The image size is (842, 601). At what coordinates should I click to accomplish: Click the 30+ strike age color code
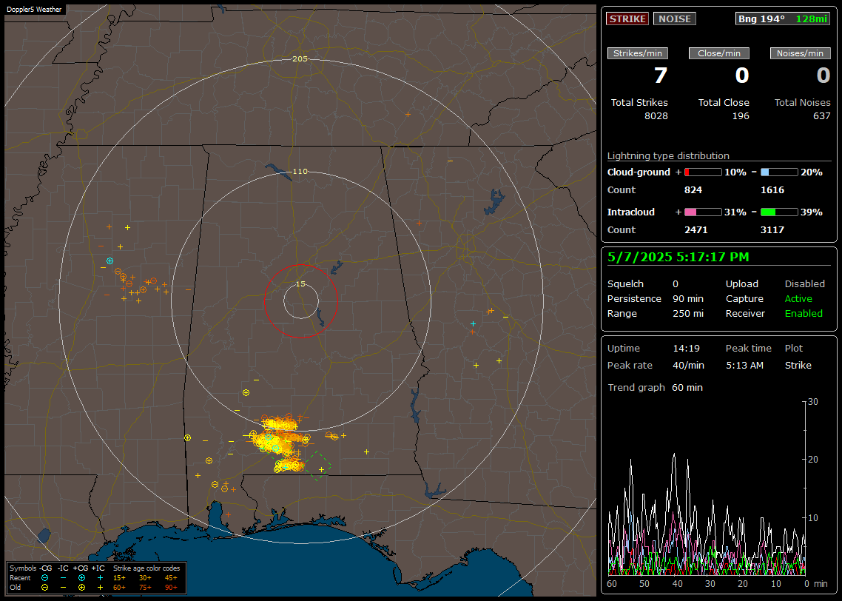pos(145,578)
